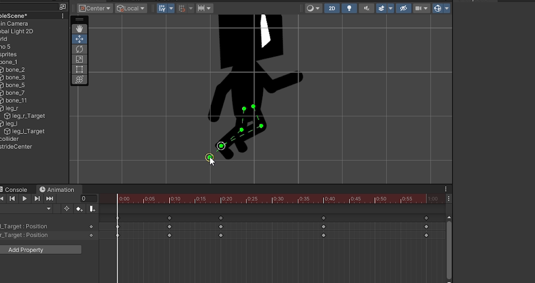
Task: Select Global Light 2D object
Action: [16, 31]
